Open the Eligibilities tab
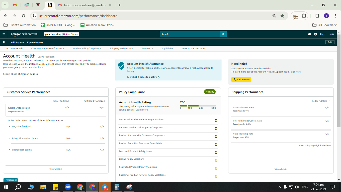This screenshot has height=192, width=341. 167,48
